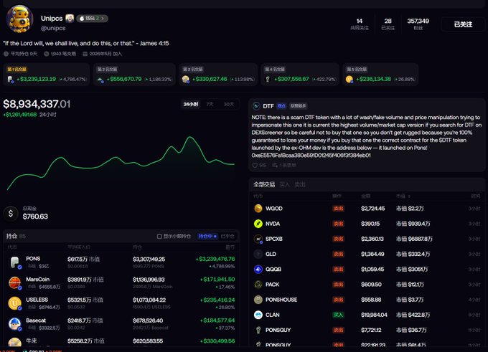Screen dimensions: 488x352
Task: Click the SPCXB token icon
Action: 258,239
